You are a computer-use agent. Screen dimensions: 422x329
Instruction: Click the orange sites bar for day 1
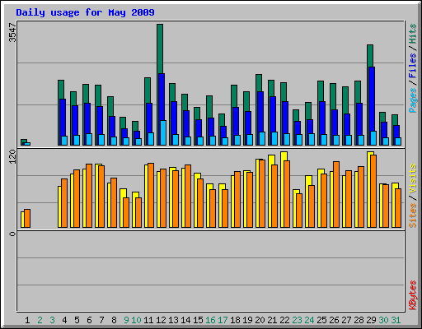point(27,218)
